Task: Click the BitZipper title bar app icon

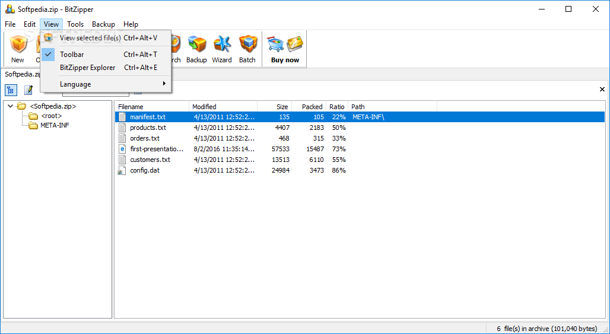Action: click(x=9, y=9)
